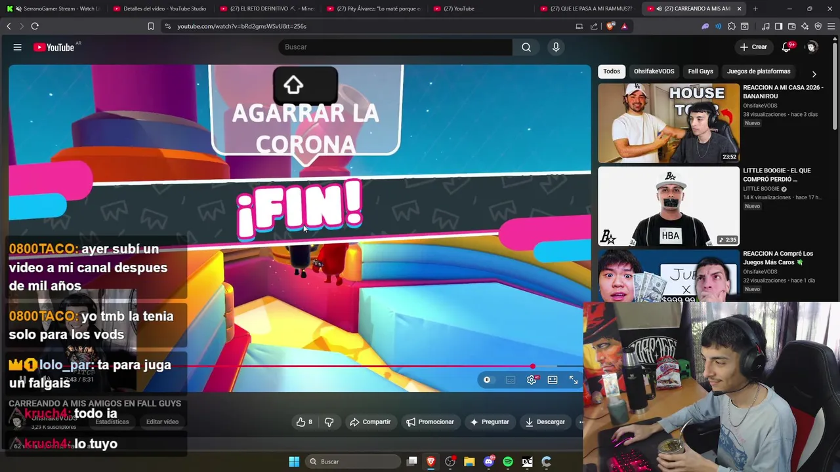Select the OhsifakeVODS filter chip
Screen dimensions: 840x472
tap(654, 71)
